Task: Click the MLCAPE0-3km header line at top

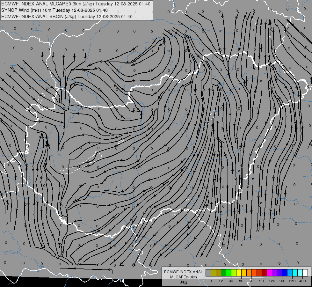Action: tap(76, 4)
